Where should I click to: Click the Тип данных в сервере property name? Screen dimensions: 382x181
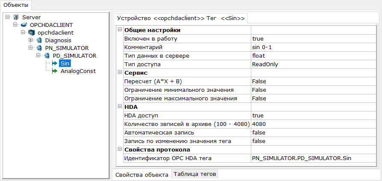[x=157, y=55]
